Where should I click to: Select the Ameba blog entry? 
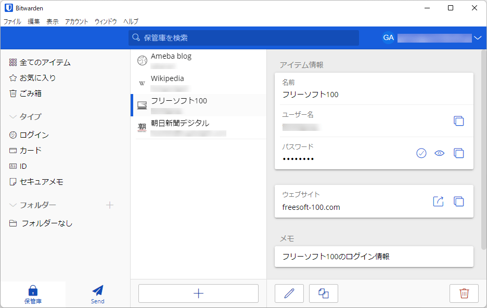tap(198, 61)
